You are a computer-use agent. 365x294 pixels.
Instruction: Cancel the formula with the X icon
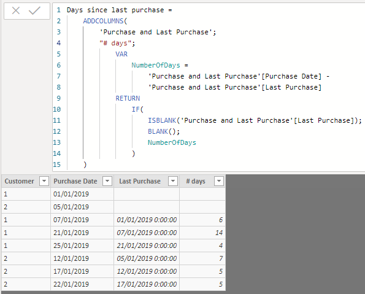point(16,10)
